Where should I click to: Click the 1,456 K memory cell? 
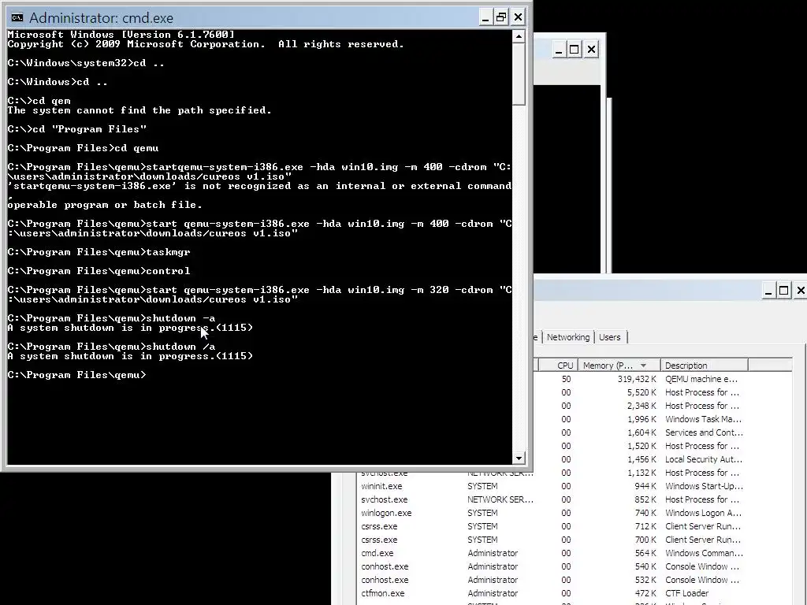pos(642,459)
